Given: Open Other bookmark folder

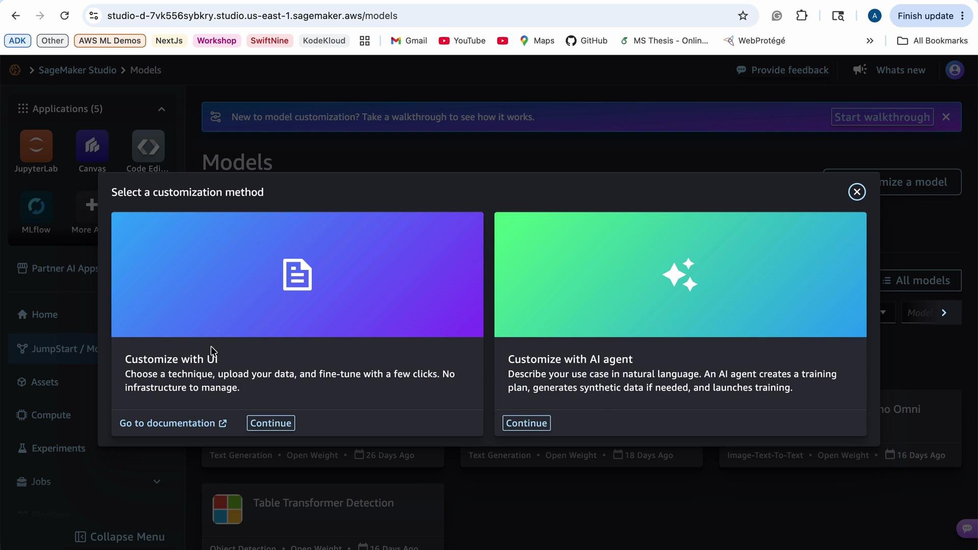Looking at the screenshot, I should [52, 41].
